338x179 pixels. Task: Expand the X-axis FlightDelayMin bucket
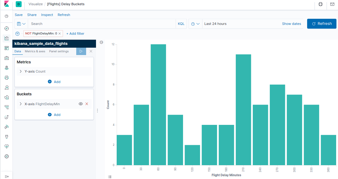20,104
